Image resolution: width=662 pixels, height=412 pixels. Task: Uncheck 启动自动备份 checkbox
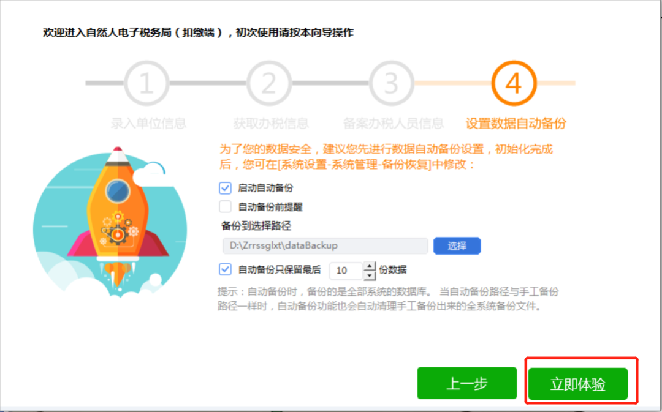(225, 188)
